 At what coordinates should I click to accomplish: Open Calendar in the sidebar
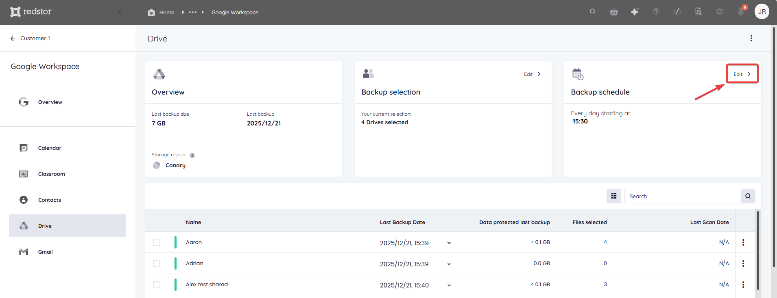tap(50, 148)
